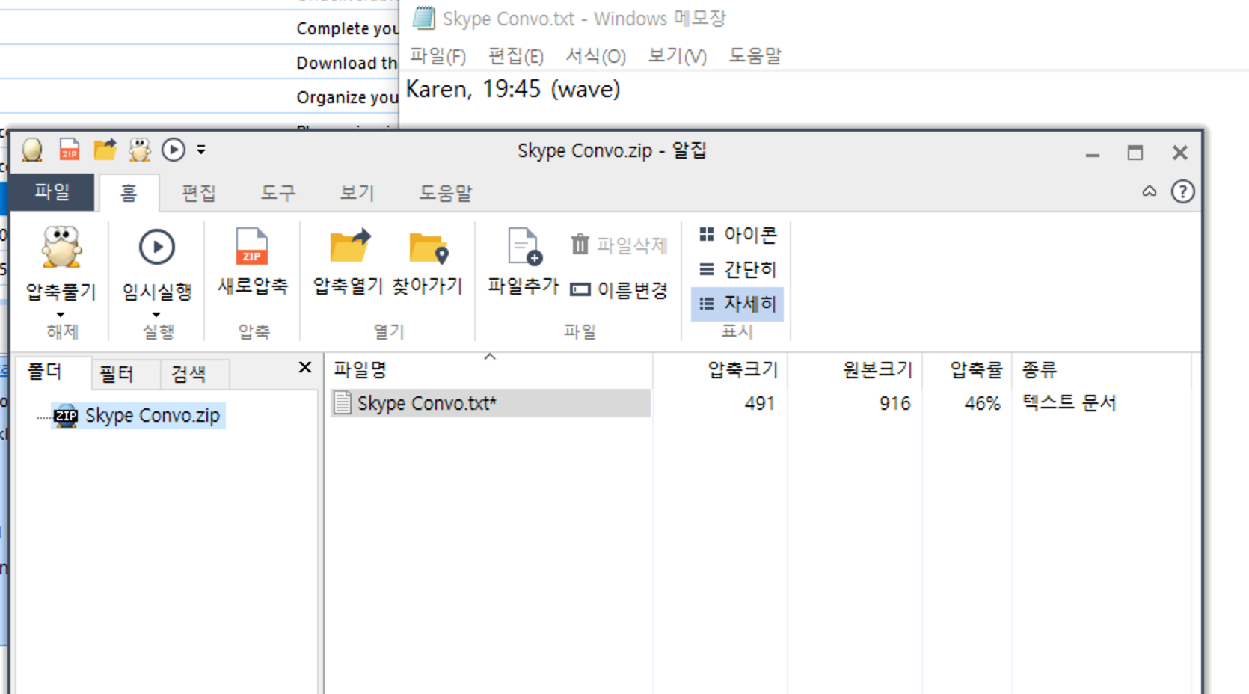
Task: Click the 파일추가 add file icon
Action: (524, 247)
